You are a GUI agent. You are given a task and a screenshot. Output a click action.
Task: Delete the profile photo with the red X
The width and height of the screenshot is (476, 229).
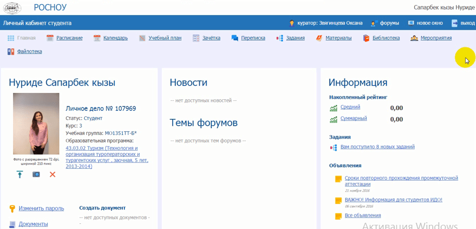[x=53, y=174]
